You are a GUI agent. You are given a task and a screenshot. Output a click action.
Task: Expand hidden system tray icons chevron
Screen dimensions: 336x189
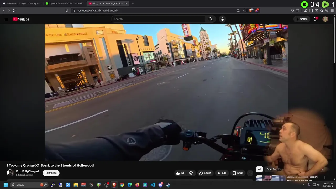(303, 185)
